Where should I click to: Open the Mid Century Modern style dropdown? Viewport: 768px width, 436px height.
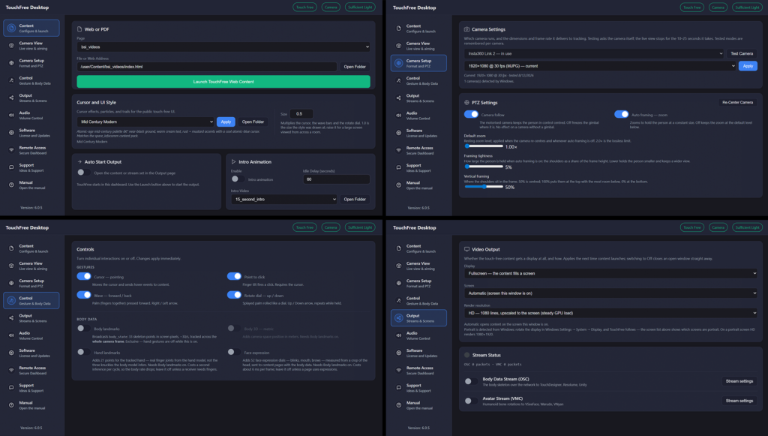tap(145, 122)
